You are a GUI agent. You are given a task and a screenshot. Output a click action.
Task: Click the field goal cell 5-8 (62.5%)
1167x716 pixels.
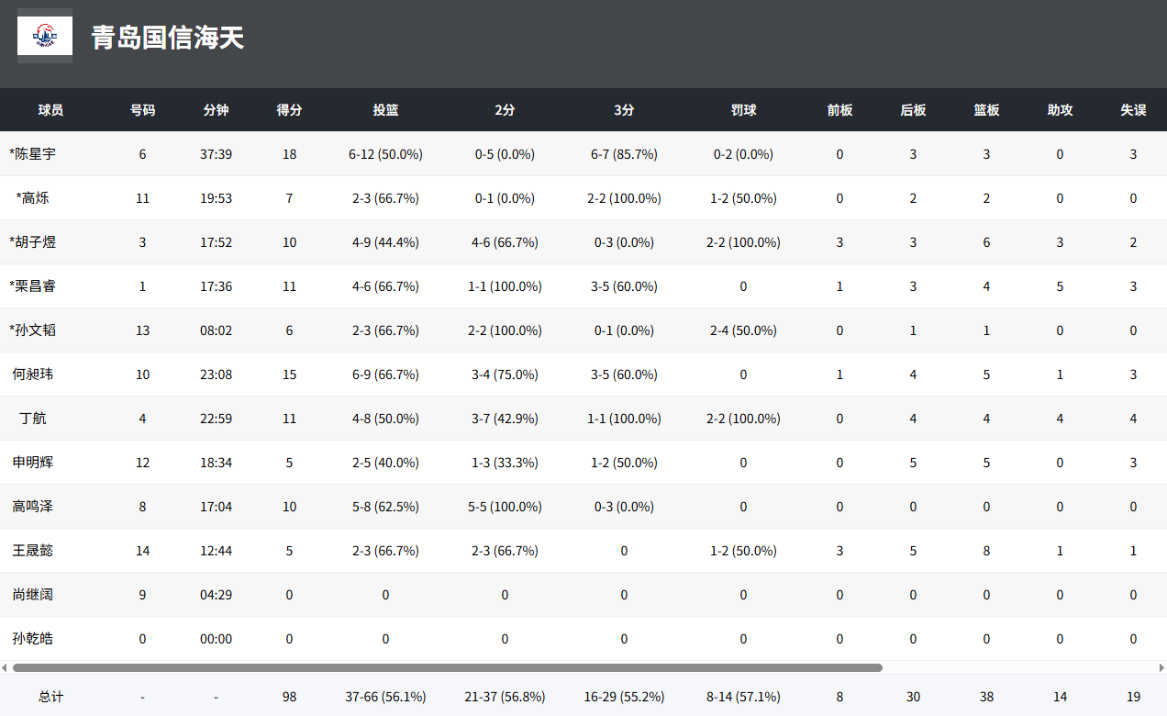click(x=385, y=507)
